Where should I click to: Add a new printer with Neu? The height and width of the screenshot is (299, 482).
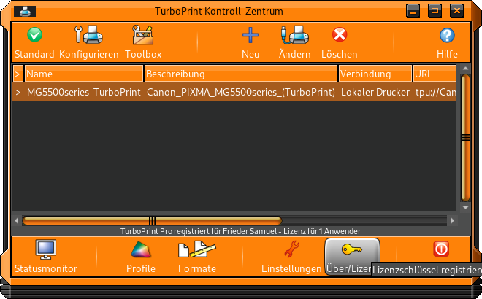250,35
